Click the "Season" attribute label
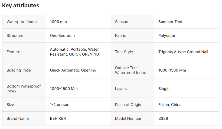 click(122, 22)
